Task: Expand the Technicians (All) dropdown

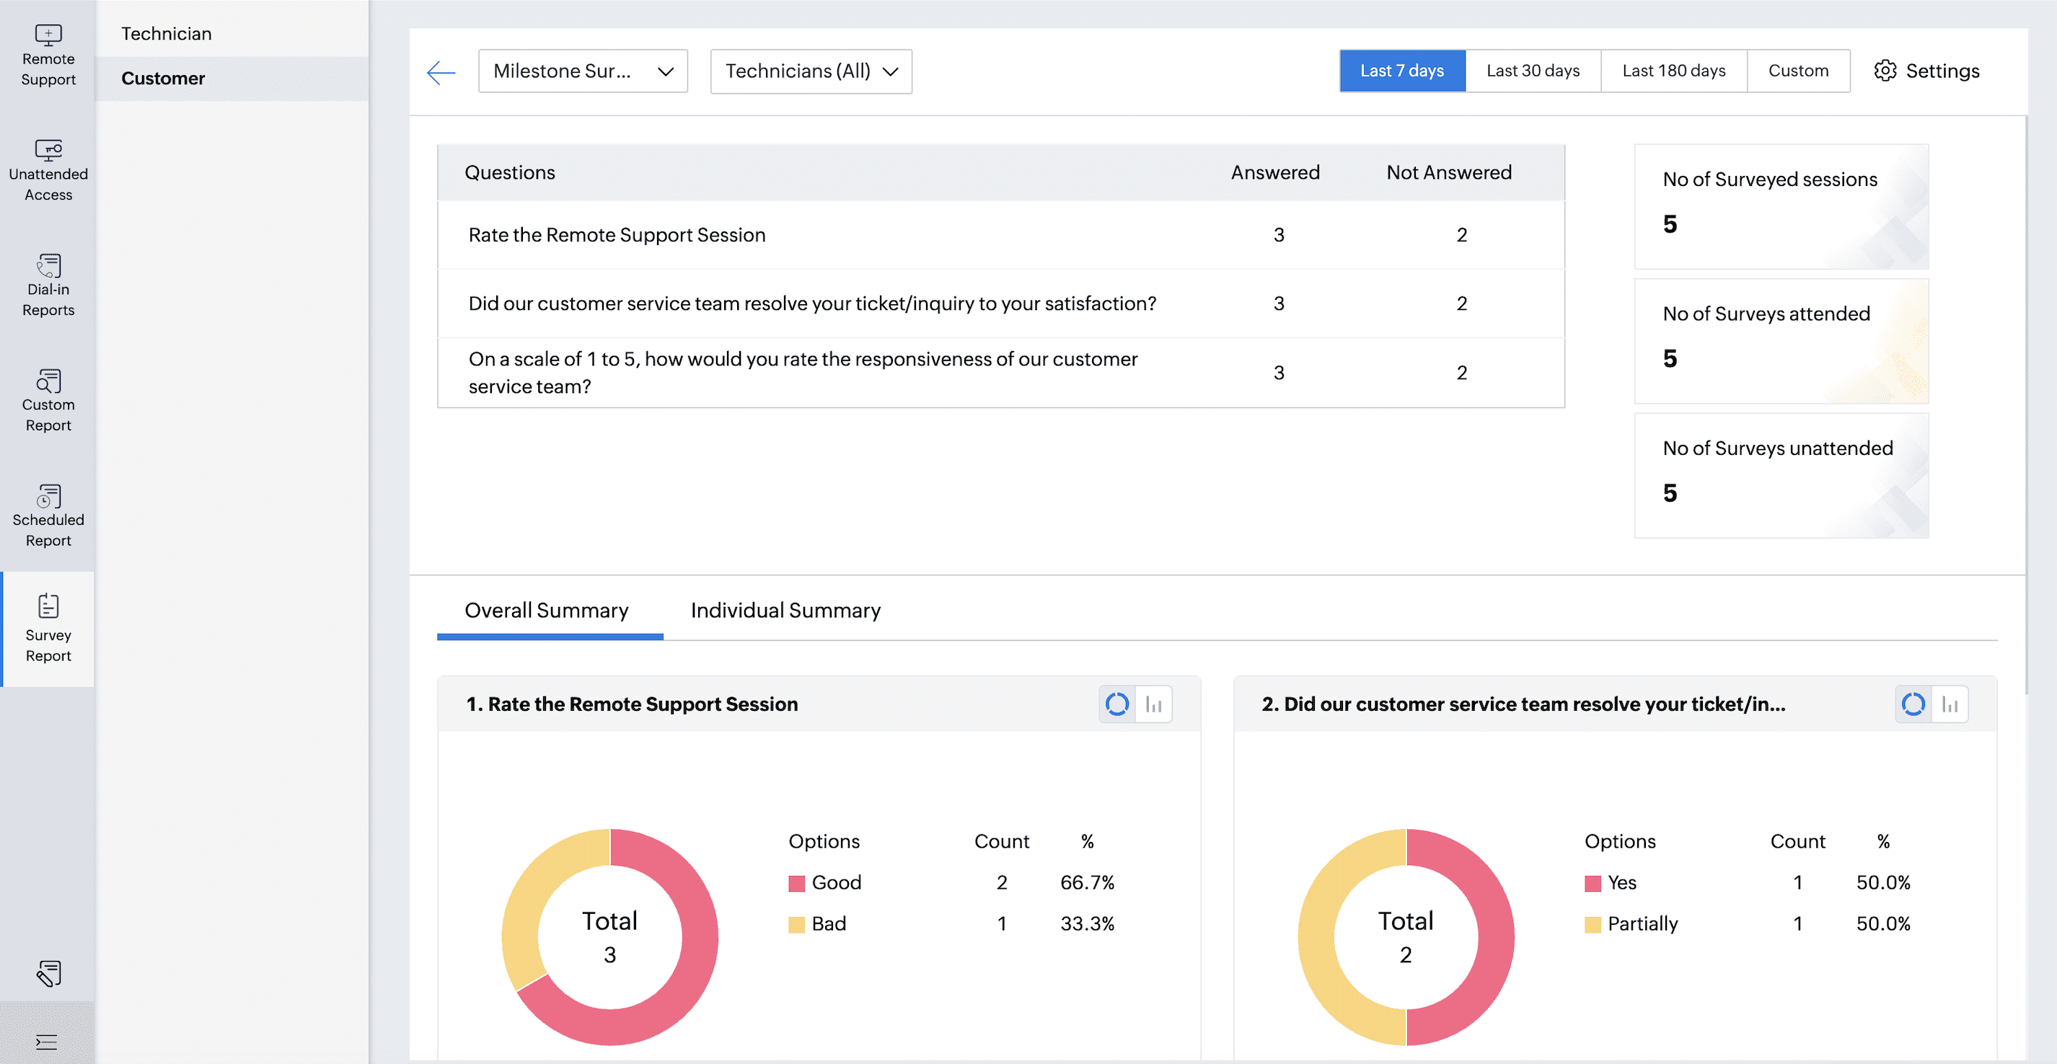Action: click(811, 71)
